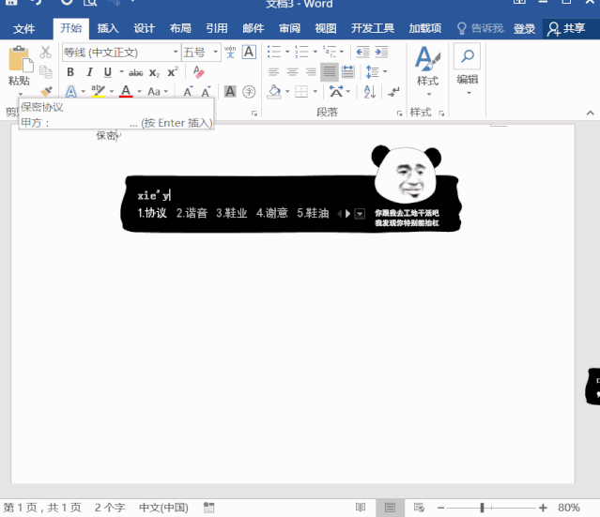This screenshot has height=517, width=600.
Task: Center align text
Action: [x=292, y=72]
